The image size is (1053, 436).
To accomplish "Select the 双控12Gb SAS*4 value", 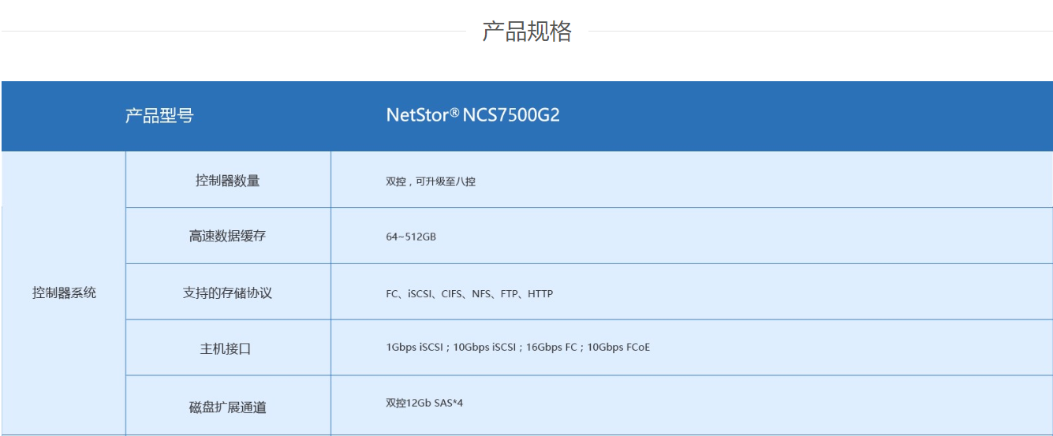I will 424,403.
